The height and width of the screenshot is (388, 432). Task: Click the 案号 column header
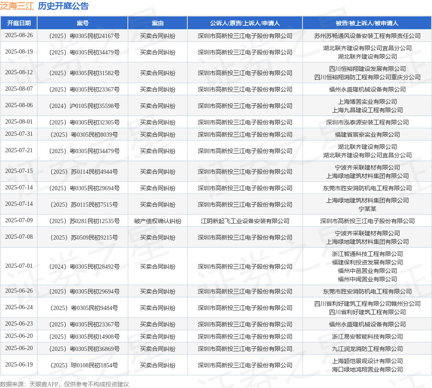click(82, 23)
